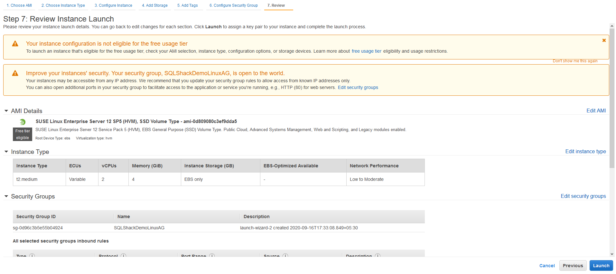This screenshot has height=274, width=616.
Task: Click the info icon beside Source column
Action: pyautogui.click(x=285, y=256)
